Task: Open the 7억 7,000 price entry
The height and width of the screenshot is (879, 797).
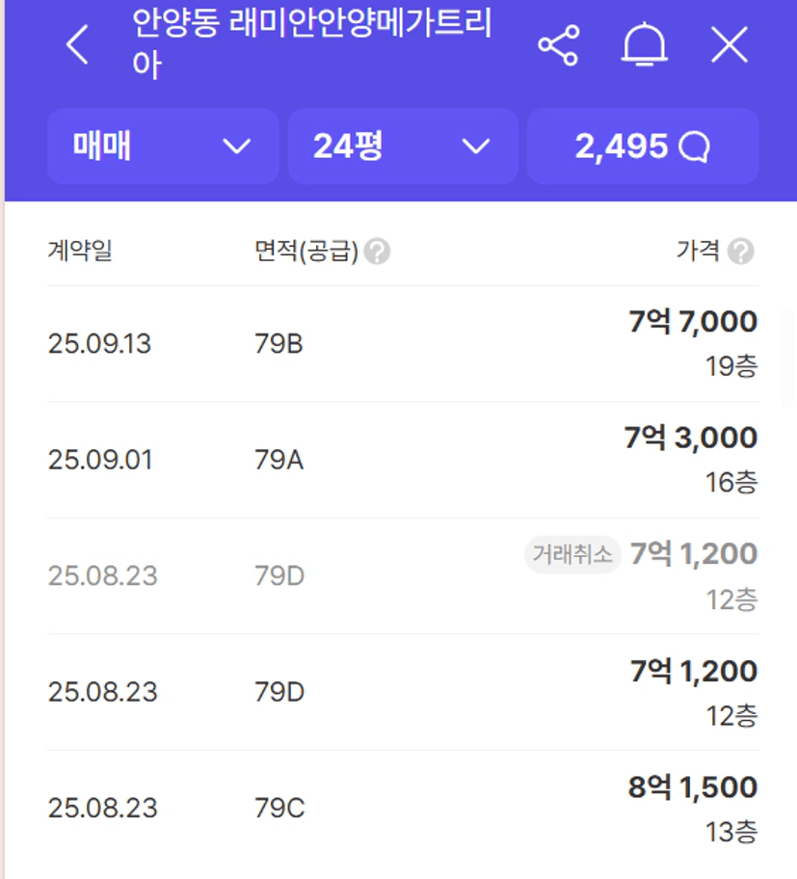Action: [x=693, y=322]
